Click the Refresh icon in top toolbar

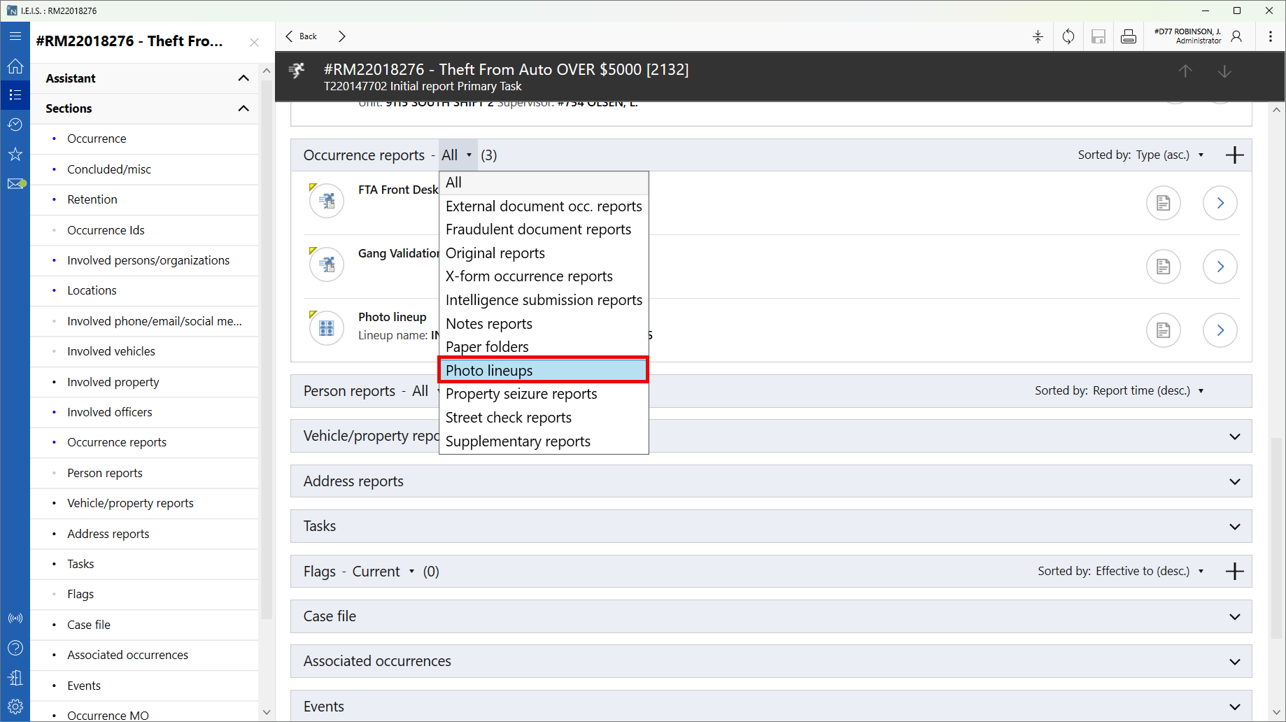tap(1068, 36)
